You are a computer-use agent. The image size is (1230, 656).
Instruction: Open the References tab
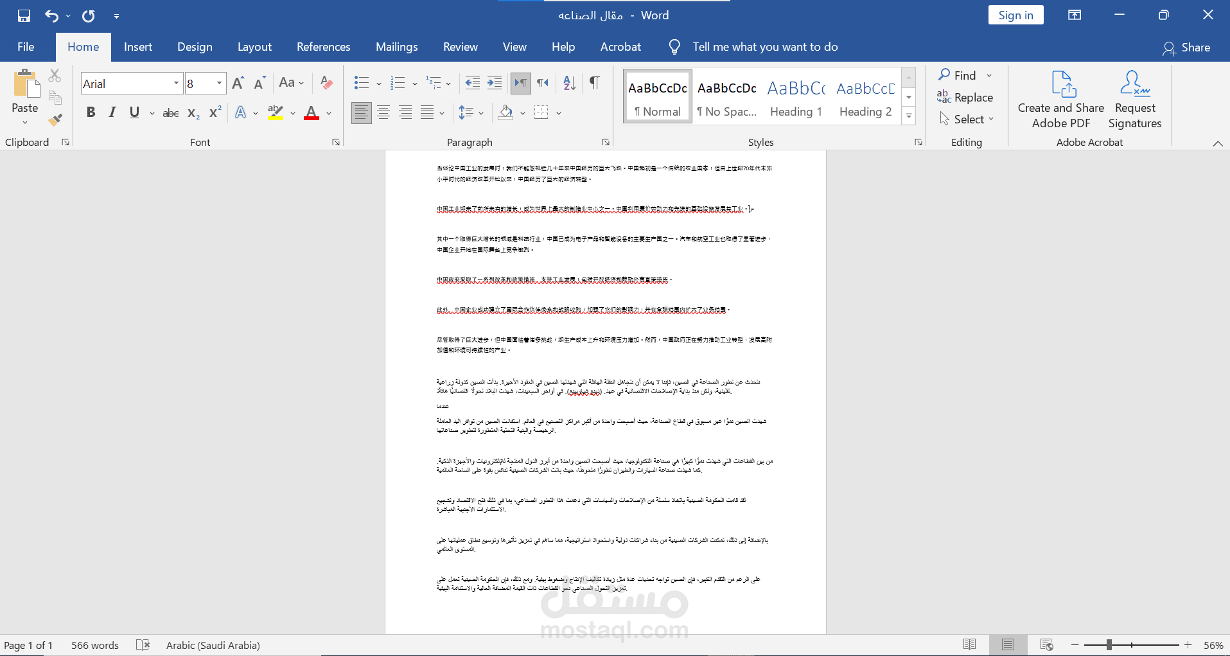(323, 47)
